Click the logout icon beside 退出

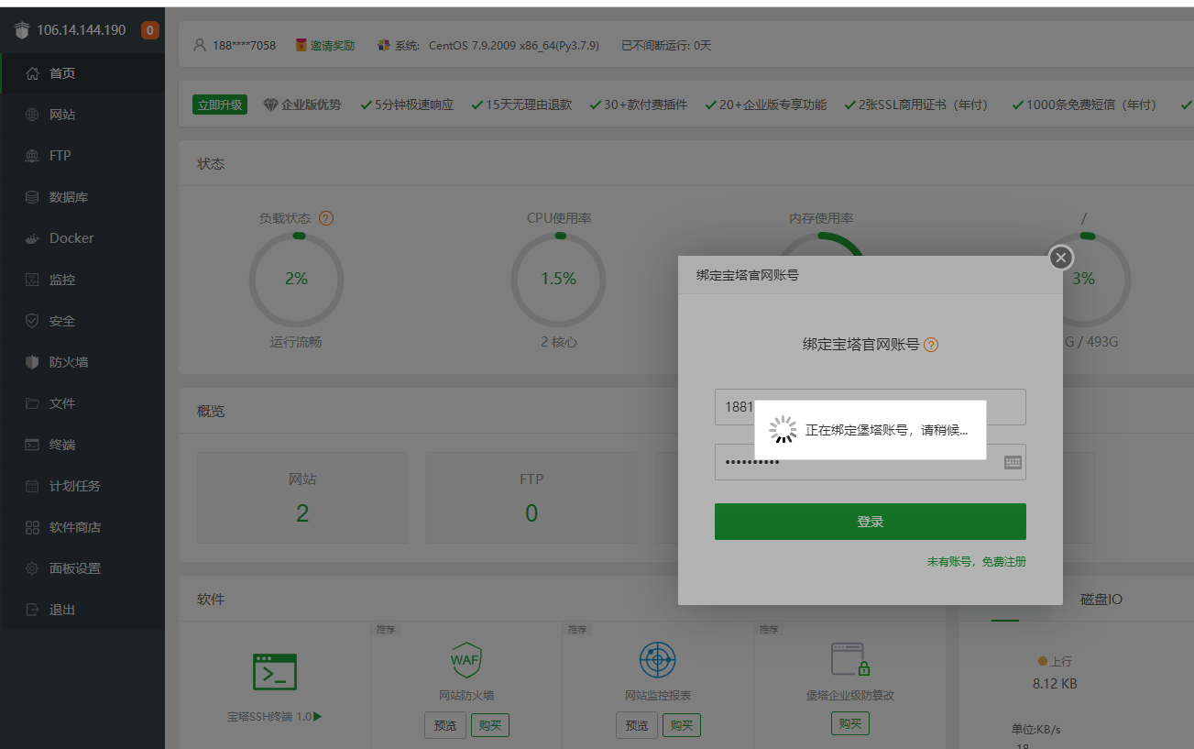tap(32, 610)
